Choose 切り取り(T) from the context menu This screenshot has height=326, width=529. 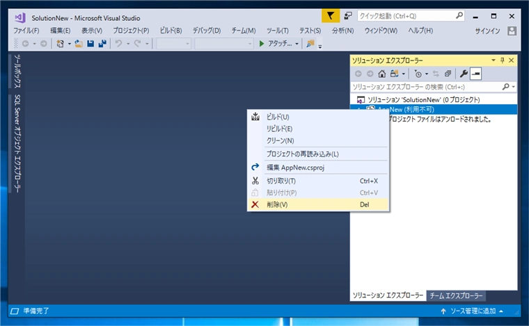click(318, 181)
